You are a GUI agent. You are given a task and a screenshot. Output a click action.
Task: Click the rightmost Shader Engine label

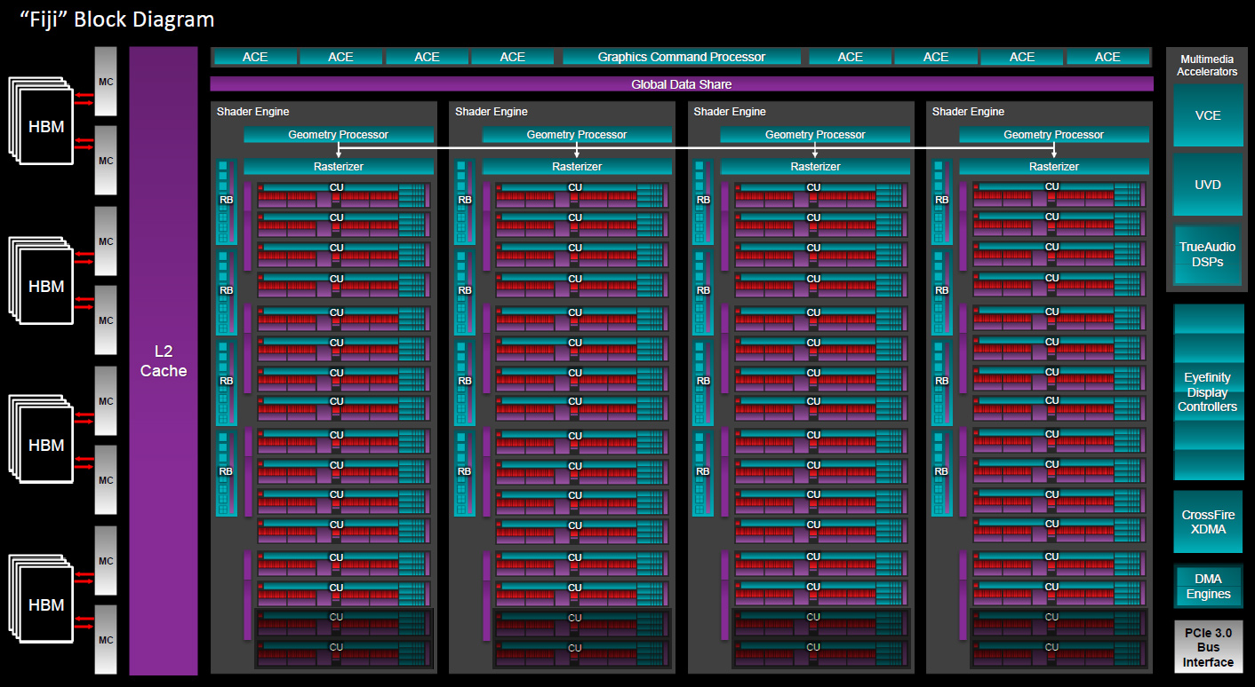pyautogui.click(x=968, y=112)
